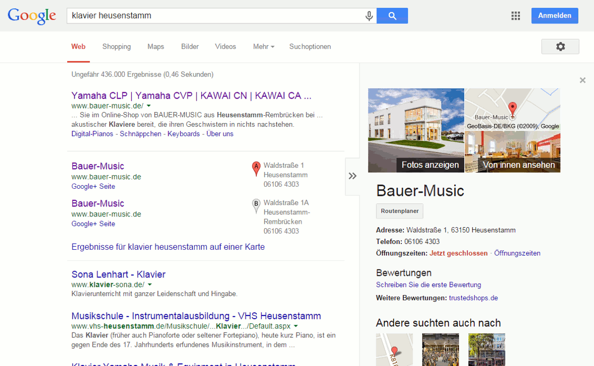Open Sona Lenhart - Klavier result
Screen dimensions: 594x366
point(119,274)
